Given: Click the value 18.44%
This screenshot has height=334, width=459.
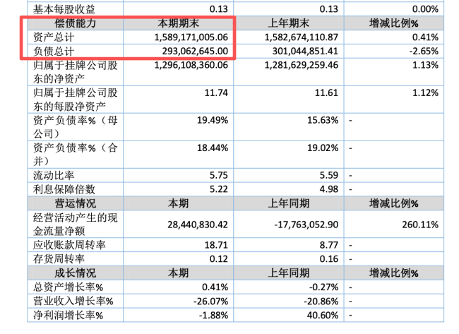Looking at the screenshot, I should (x=213, y=148).
